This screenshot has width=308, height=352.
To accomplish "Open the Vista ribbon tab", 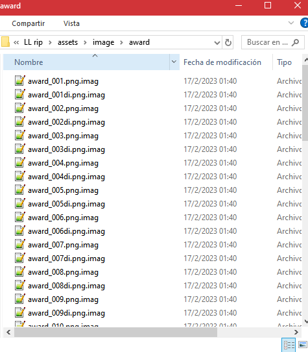I will point(71,23).
